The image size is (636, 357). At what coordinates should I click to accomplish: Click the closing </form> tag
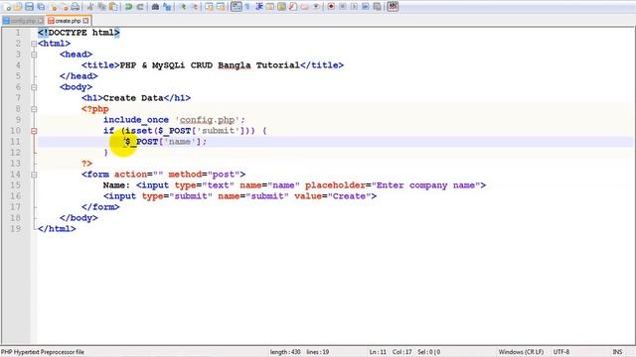[x=100, y=207]
